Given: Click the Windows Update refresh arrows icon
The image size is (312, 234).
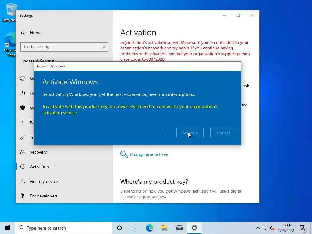Looking at the screenshot, I should [23, 79].
